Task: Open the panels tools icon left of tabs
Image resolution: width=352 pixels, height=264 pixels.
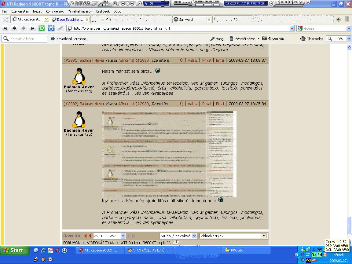Action: pos(5,19)
